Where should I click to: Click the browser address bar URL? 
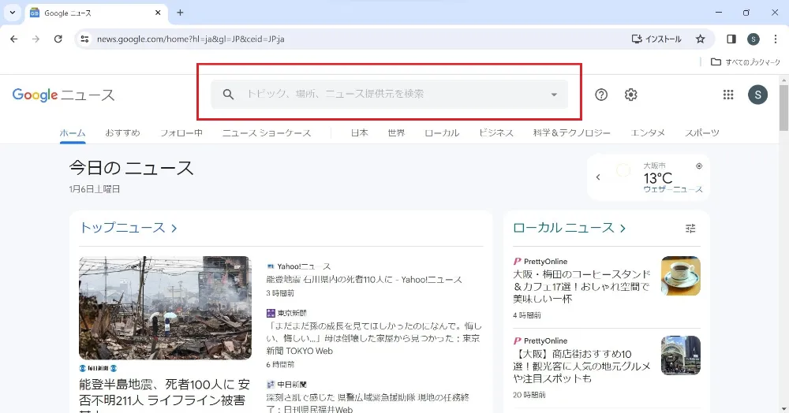click(x=191, y=39)
